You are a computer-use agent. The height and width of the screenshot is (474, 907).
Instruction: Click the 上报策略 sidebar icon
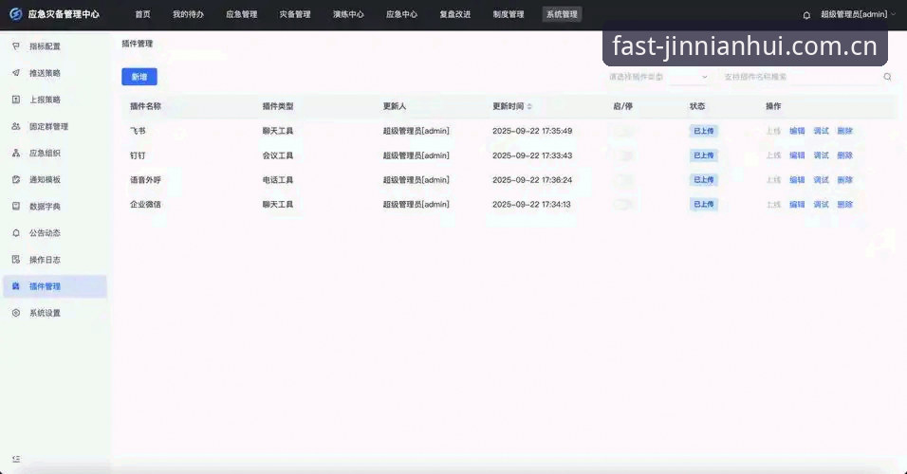click(16, 100)
